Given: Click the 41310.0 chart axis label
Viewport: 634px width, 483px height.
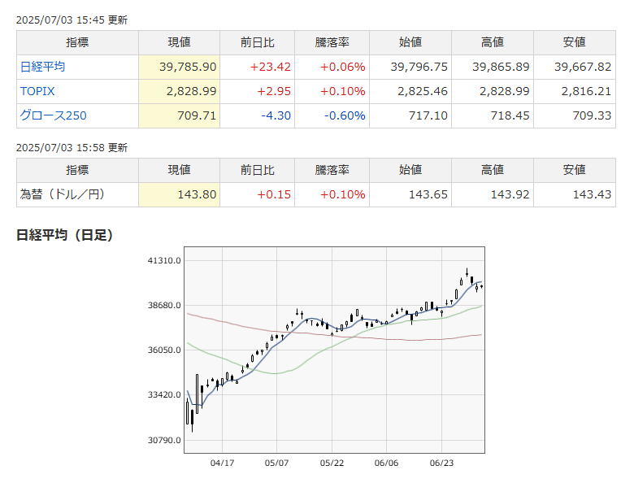Looking at the screenshot, I should click(x=164, y=260).
